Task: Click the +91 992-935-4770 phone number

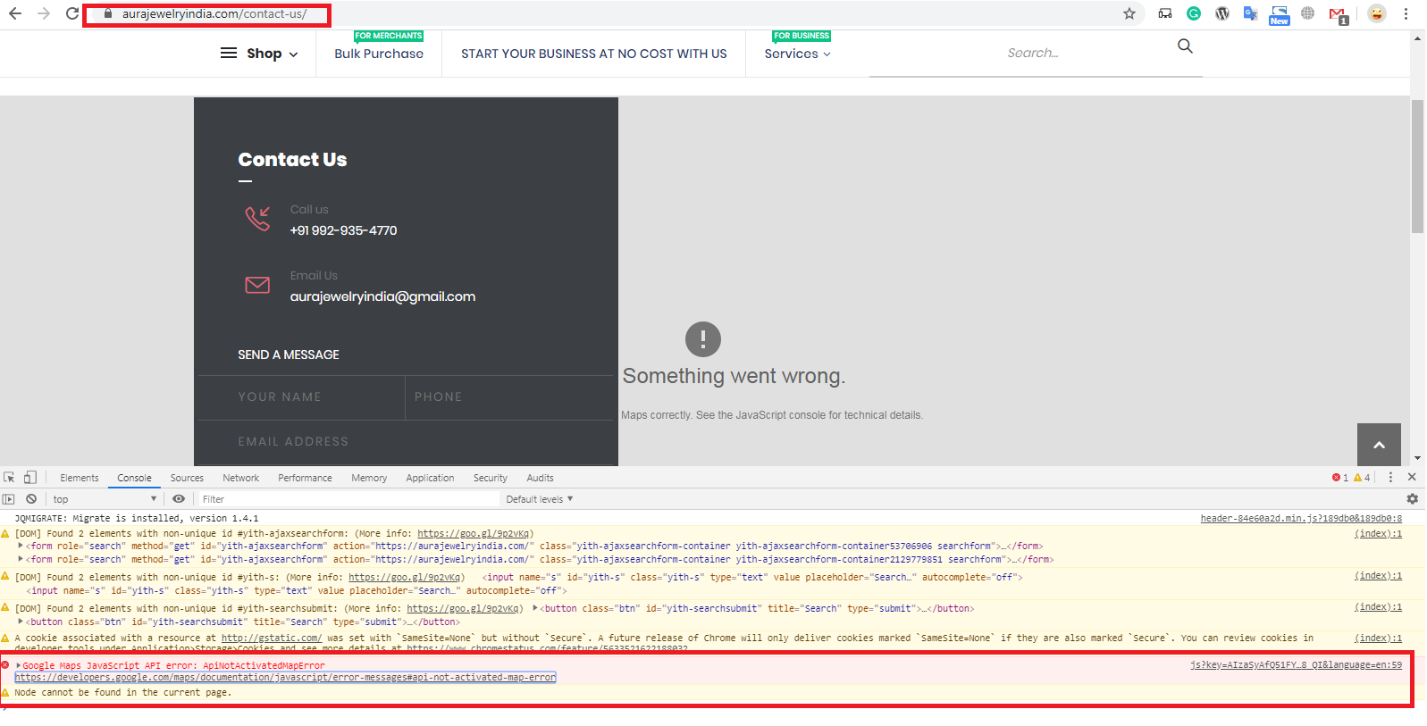Action: 343,230
